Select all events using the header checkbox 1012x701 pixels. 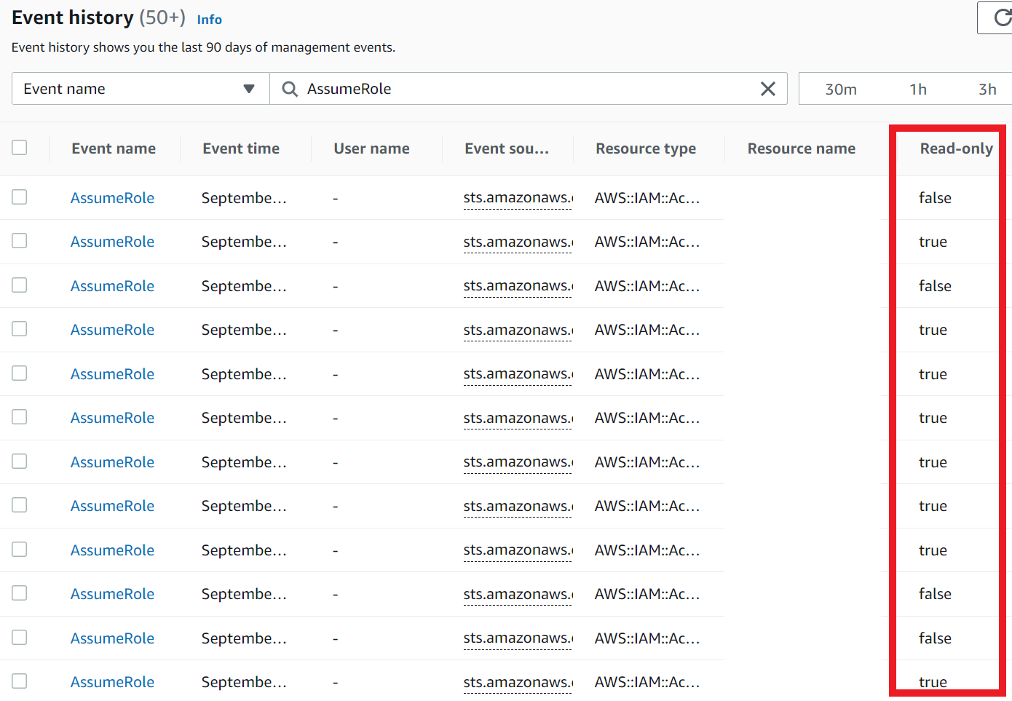pos(19,146)
